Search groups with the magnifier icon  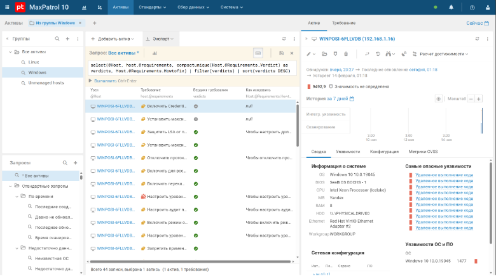(x=57, y=39)
